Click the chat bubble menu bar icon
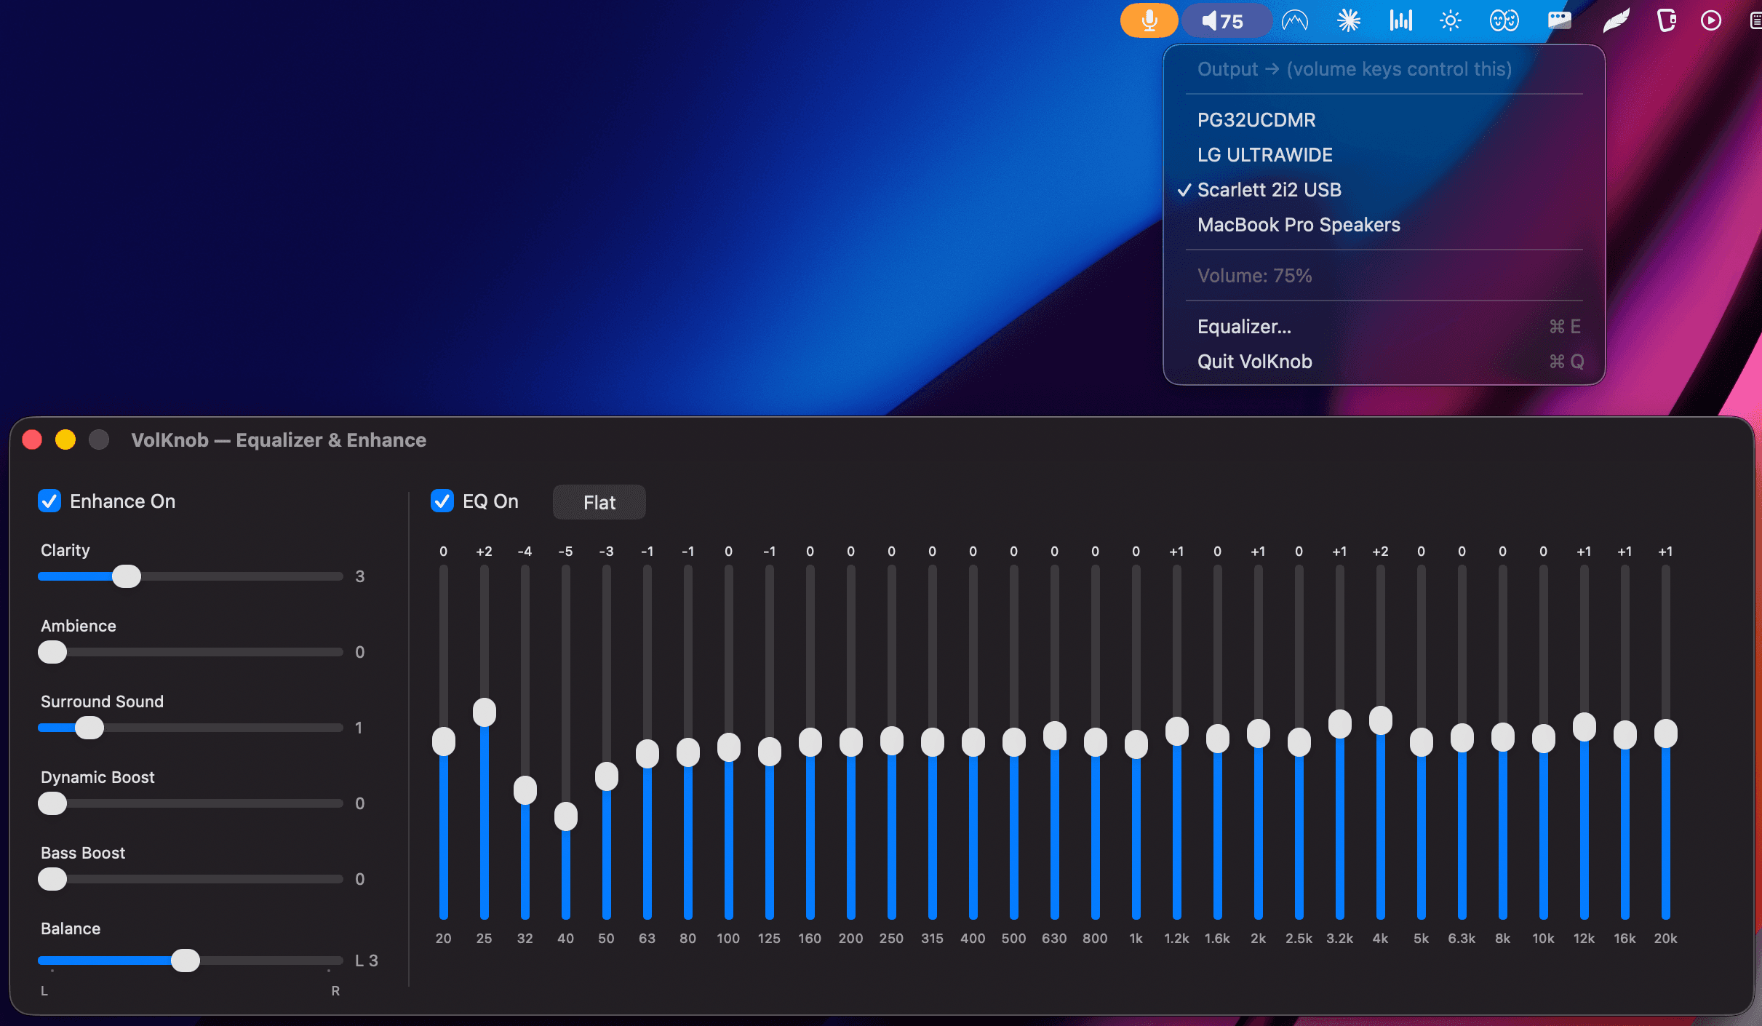 (1559, 20)
